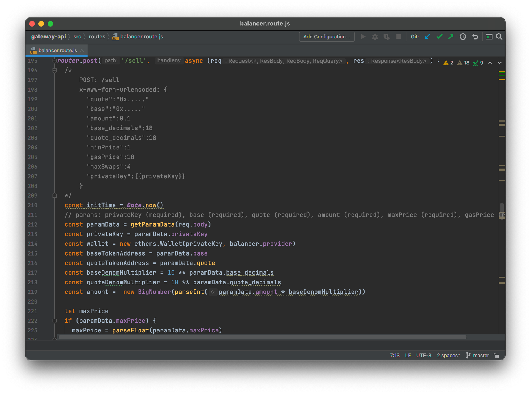
Task: Click the debug bug icon
Action: (x=375, y=37)
